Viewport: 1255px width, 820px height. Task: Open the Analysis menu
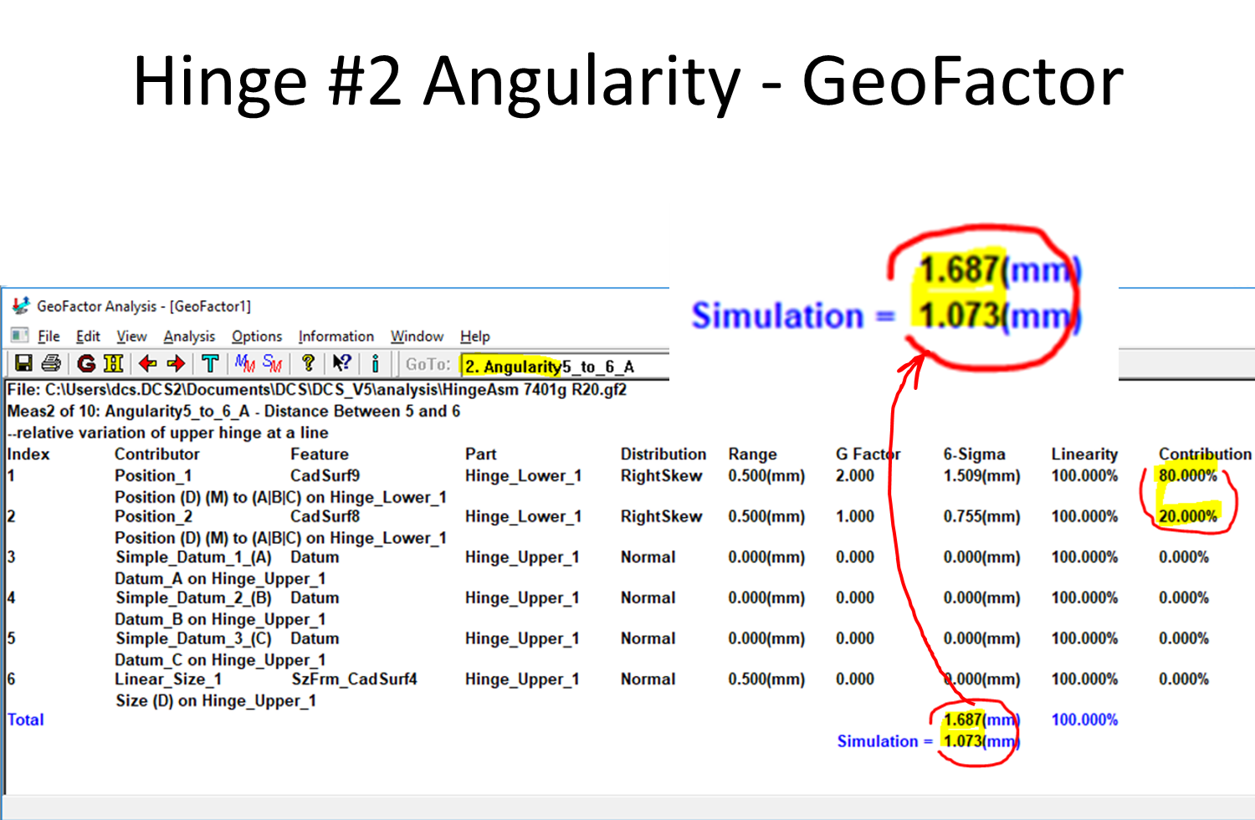[x=188, y=336]
